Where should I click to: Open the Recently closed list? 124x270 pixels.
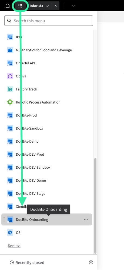coord(27,263)
